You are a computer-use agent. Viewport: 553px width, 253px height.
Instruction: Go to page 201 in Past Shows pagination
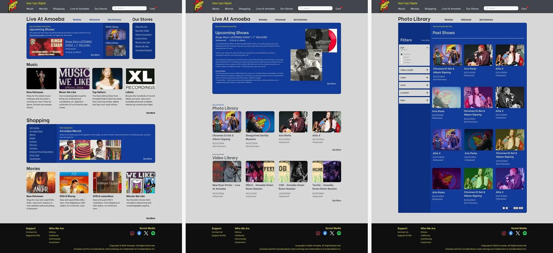point(521,208)
